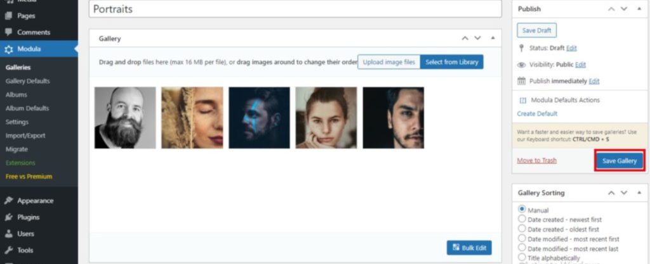Click the Pages icon in sidebar
This screenshot has height=264, width=650.
pos(8,16)
